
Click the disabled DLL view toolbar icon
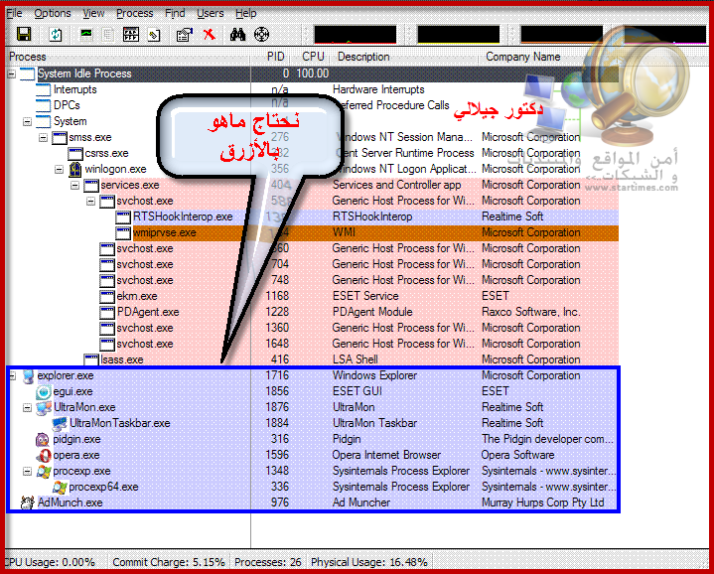coord(108,35)
